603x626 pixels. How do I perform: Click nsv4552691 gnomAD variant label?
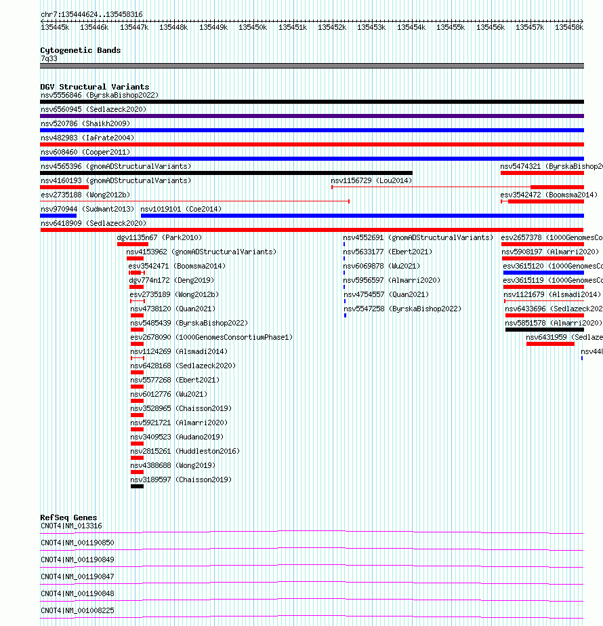click(418, 237)
